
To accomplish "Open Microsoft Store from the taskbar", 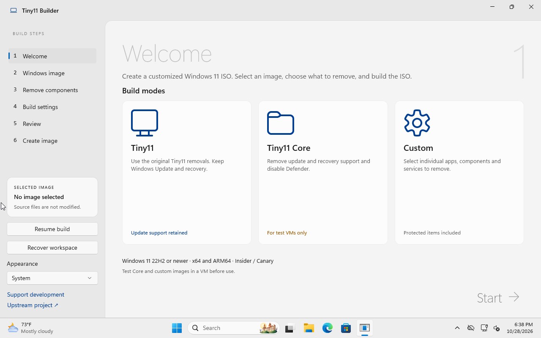I will pyautogui.click(x=346, y=328).
